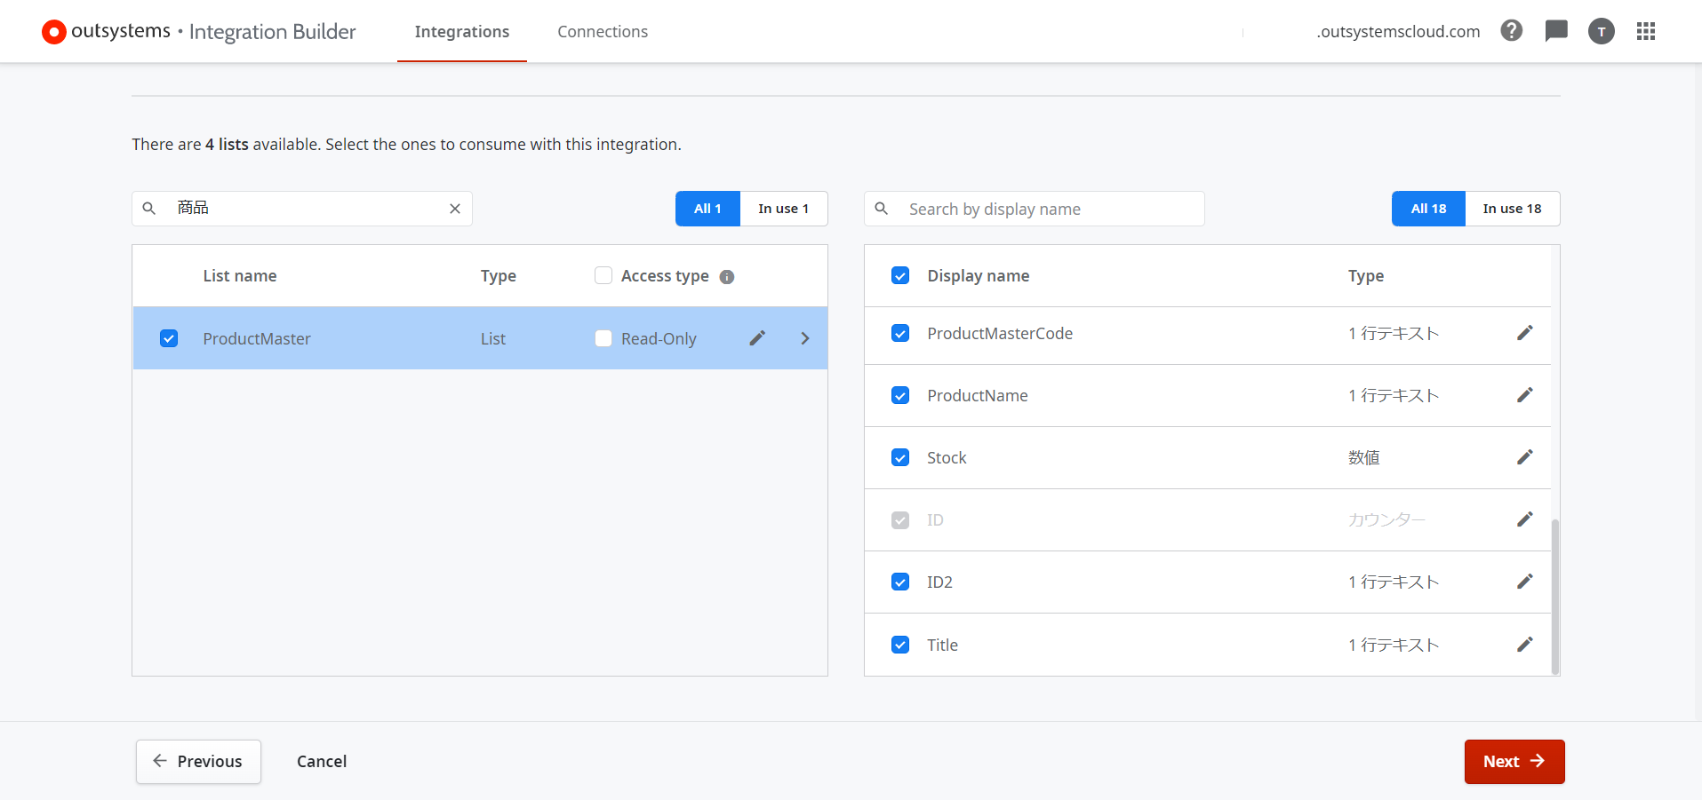The width and height of the screenshot is (1702, 800).
Task: Go back with Previous button
Action: [x=198, y=761]
